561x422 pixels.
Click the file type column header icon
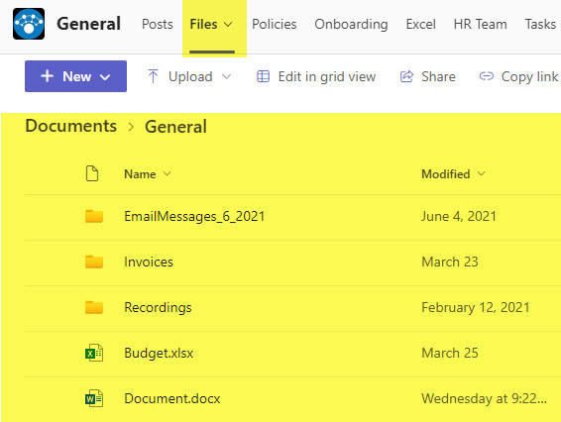92,173
